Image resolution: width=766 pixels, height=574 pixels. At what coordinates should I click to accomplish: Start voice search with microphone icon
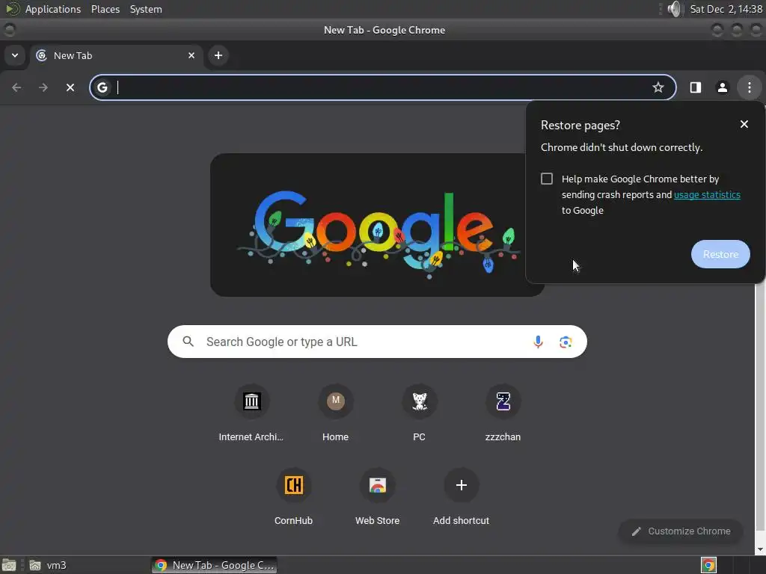pos(538,342)
